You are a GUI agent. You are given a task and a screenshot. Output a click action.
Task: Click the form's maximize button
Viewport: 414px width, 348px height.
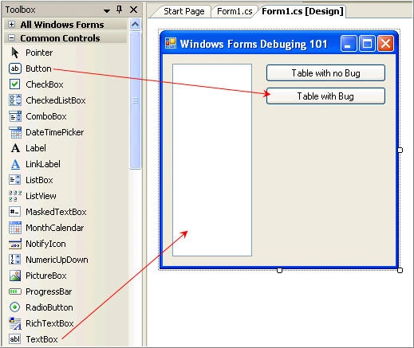point(367,44)
